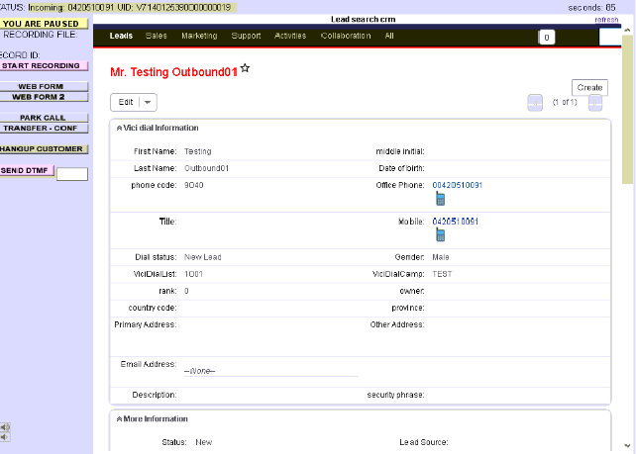Click the First Name value Testing

(197, 151)
